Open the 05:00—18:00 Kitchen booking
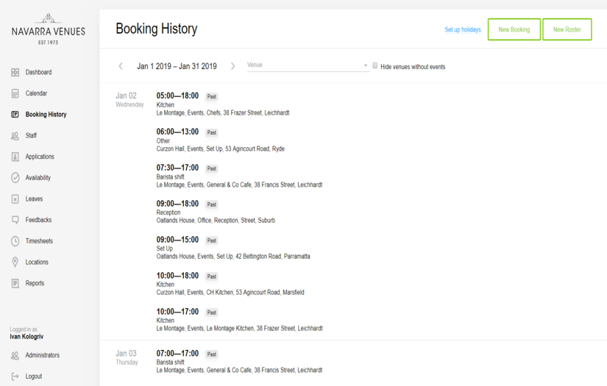 coord(223,104)
